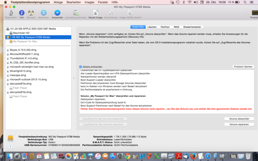Launch Firefox from the Dock
258x161 pixels.
193,156
